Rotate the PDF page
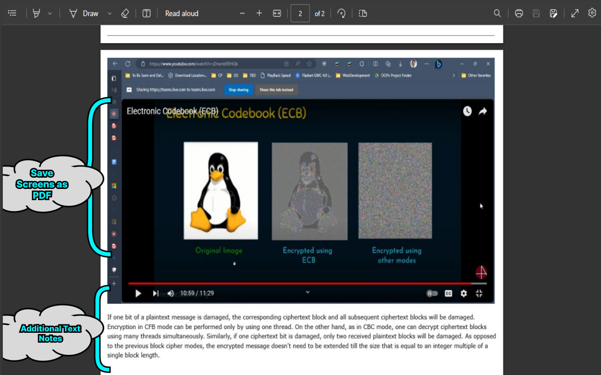The height and width of the screenshot is (375, 601). [342, 13]
